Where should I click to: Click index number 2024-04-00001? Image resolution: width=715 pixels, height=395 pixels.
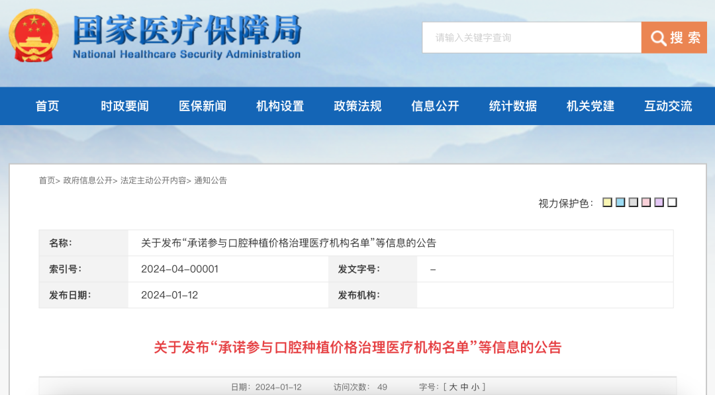[179, 269]
